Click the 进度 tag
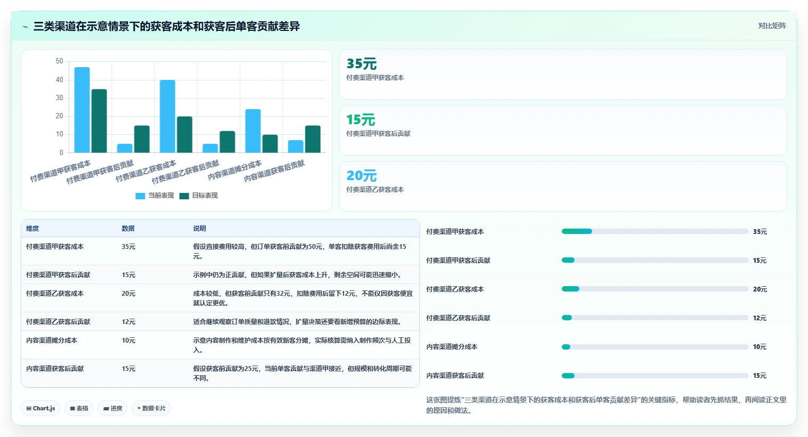808x437 pixels. [x=112, y=408]
